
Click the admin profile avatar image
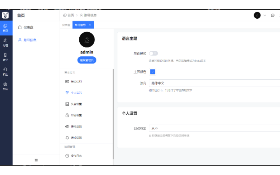86,39
